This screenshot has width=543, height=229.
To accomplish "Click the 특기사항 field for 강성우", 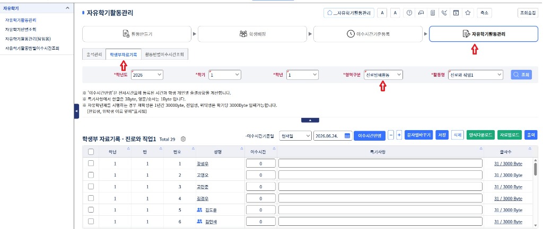I will click(380, 163).
